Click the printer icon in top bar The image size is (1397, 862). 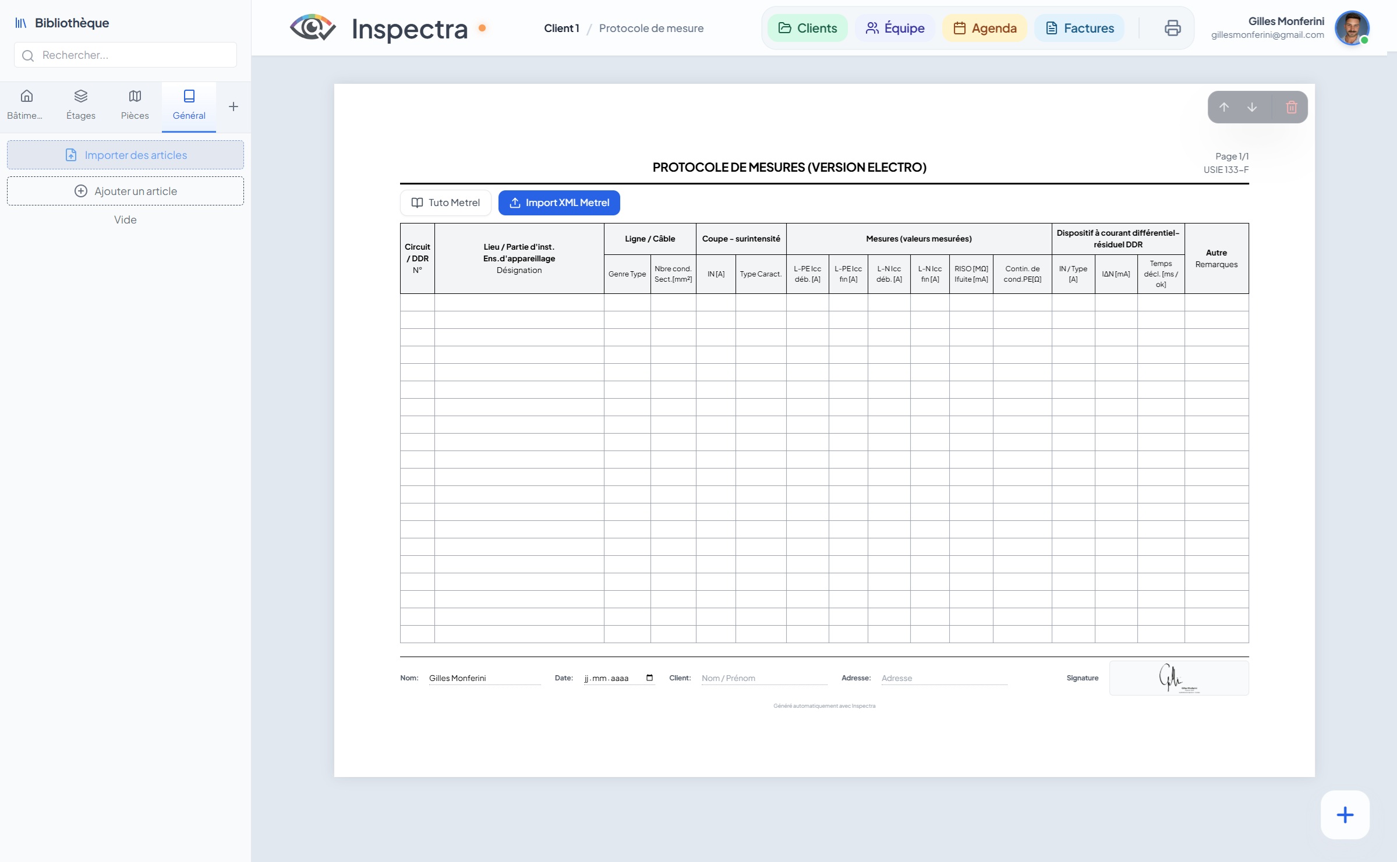(x=1172, y=28)
